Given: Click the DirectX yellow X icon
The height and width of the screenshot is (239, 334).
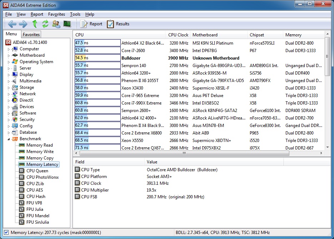Looking at the screenshot, I should [15, 100].
